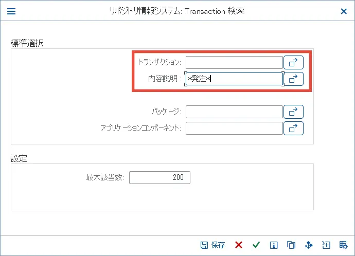This screenshot has height=256, width=355.
Task: Focus the パッケージ input field
Action: click(234, 112)
